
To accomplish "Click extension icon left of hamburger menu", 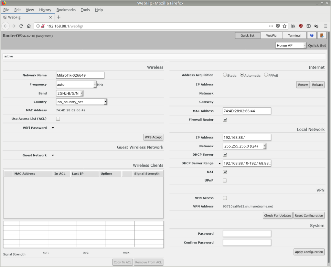I will (x=316, y=26).
